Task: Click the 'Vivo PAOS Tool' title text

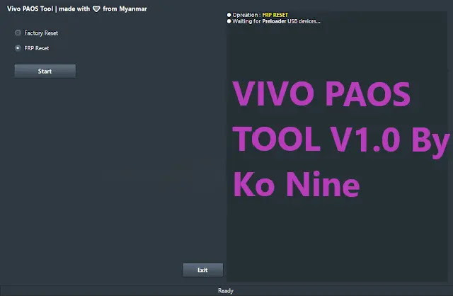Action: tap(30, 9)
